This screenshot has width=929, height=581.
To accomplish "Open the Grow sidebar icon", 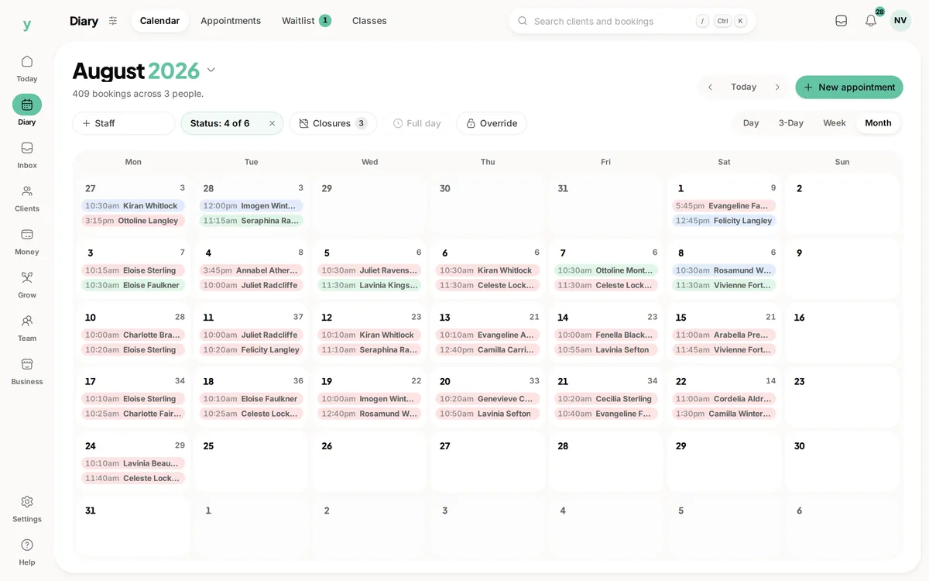I will [x=27, y=277].
